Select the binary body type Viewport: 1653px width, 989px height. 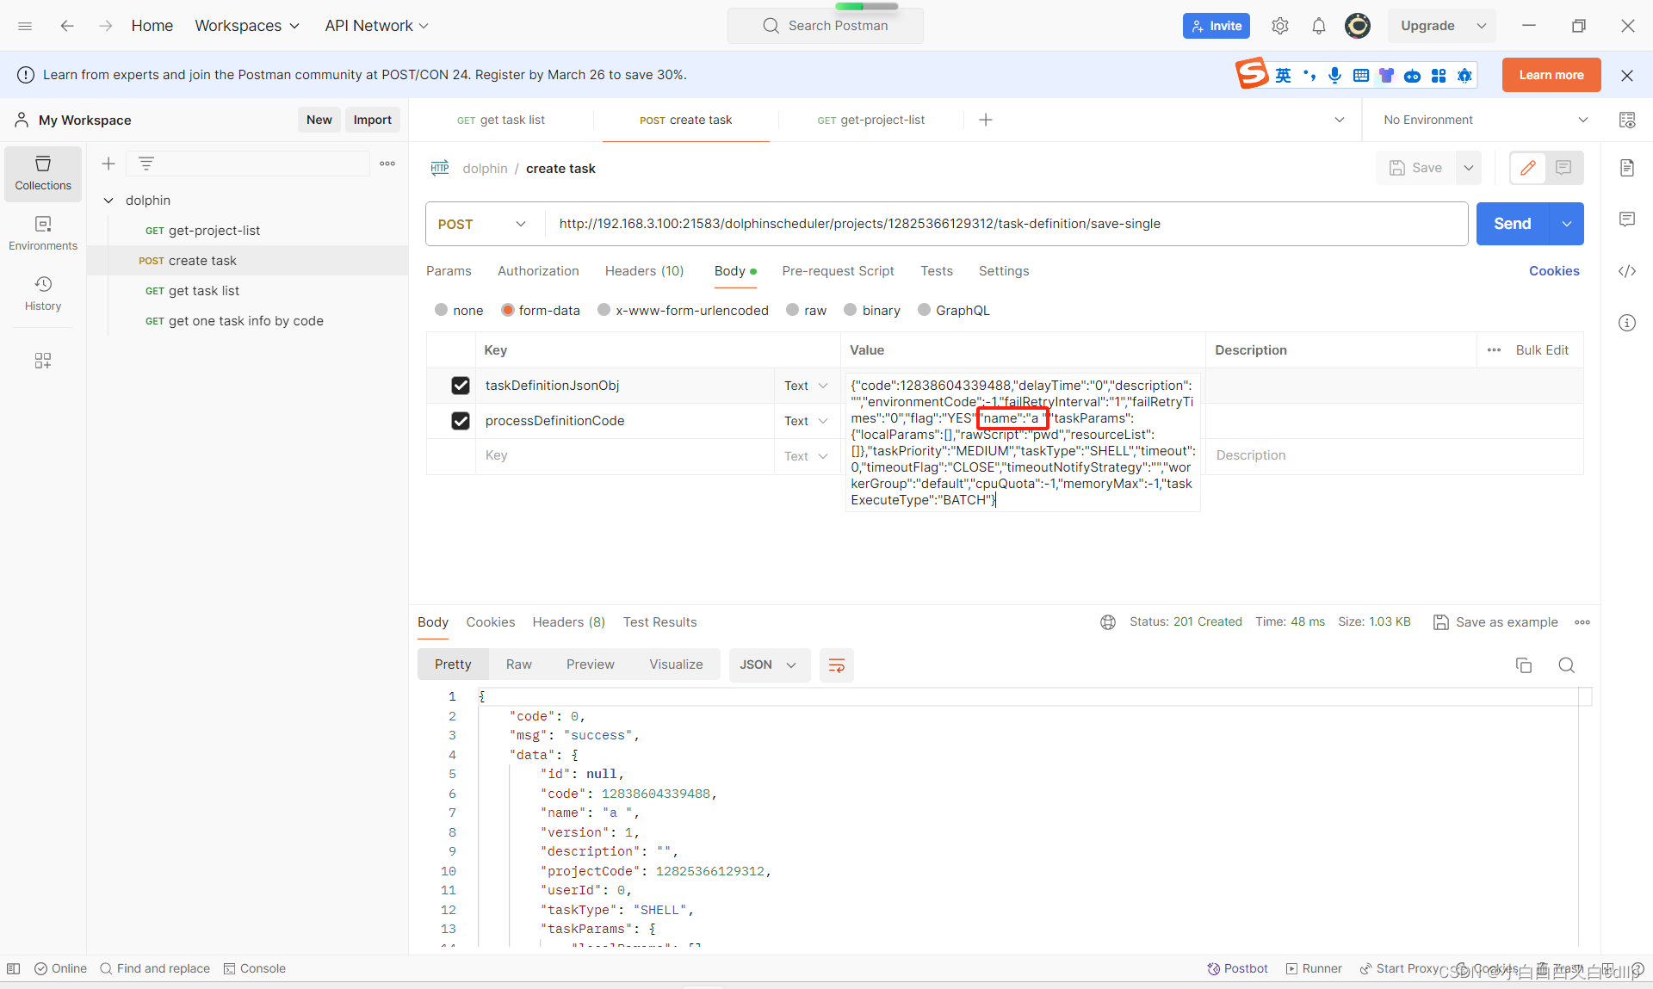click(850, 310)
